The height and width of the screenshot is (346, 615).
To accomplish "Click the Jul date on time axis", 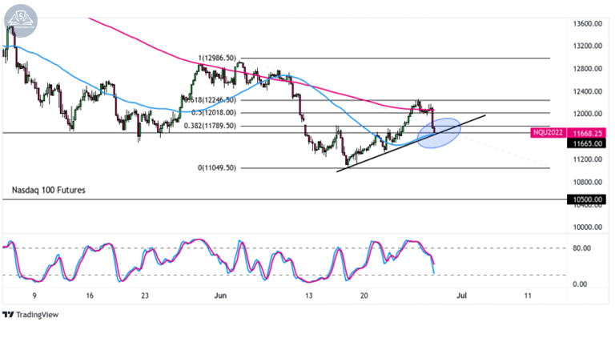I will coord(461,296).
